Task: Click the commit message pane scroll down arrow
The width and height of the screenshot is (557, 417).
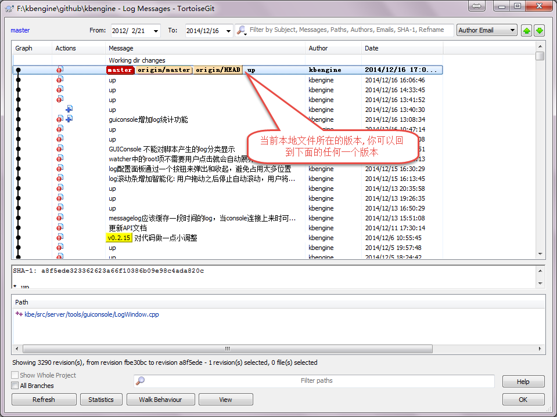Action: click(x=540, y=284)
